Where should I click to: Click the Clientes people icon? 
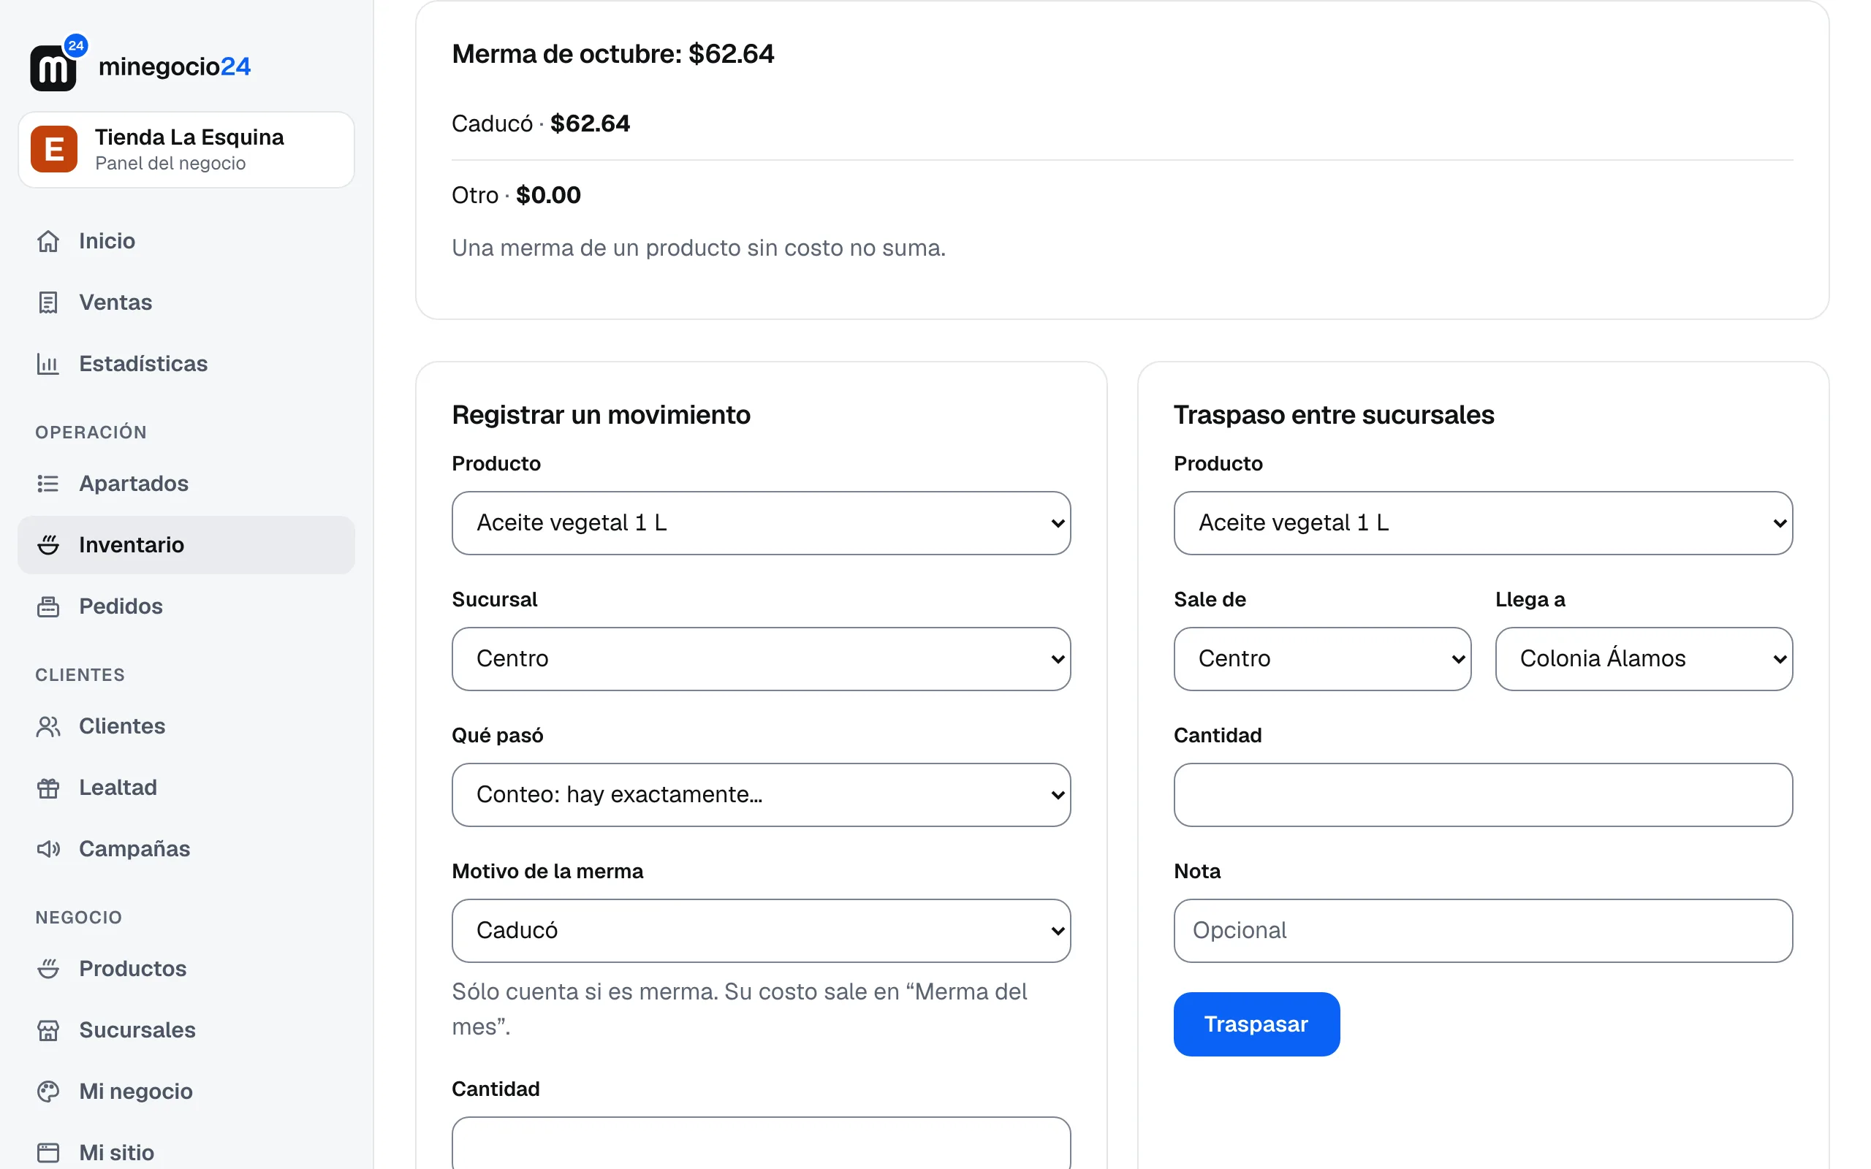click(48, 726)
